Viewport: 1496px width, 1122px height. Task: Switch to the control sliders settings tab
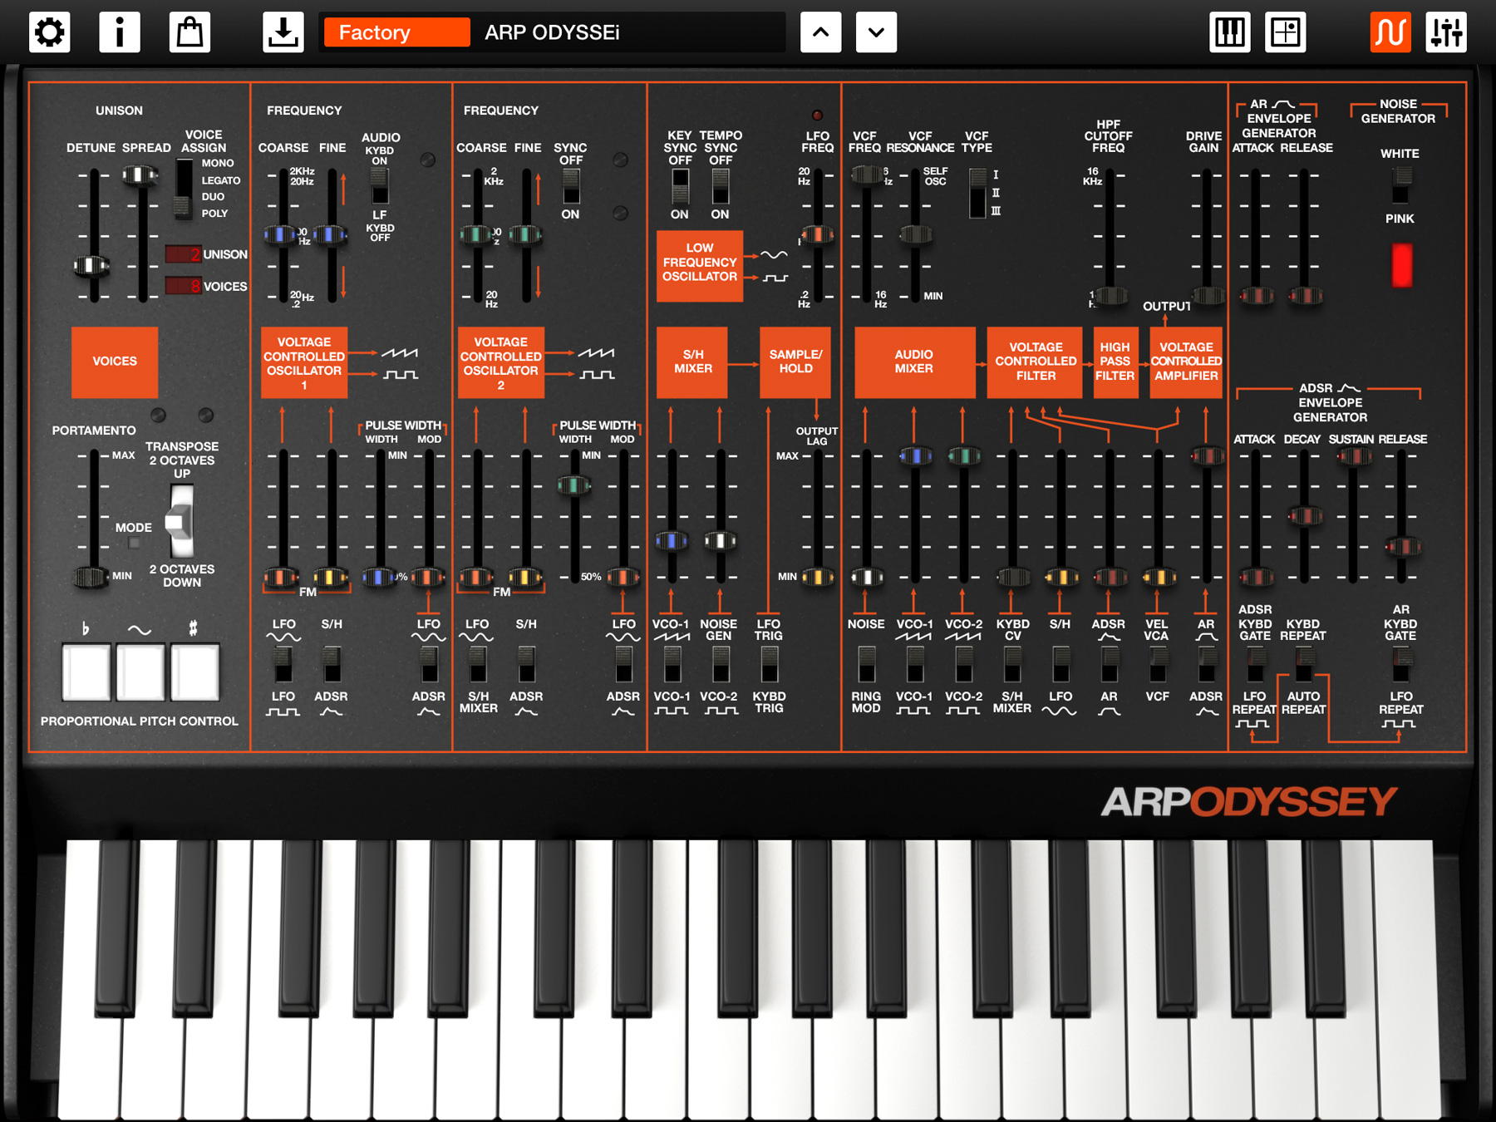click(1448, 32)
